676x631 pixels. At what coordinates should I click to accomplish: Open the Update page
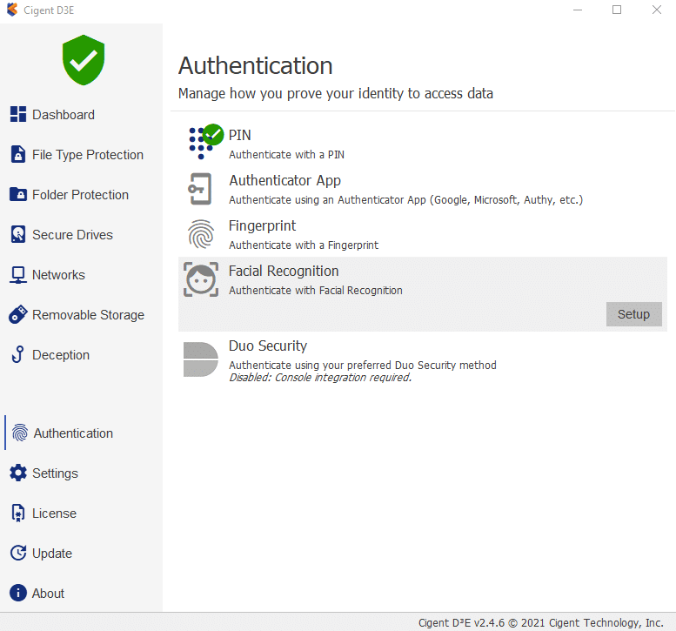point(52,554)
